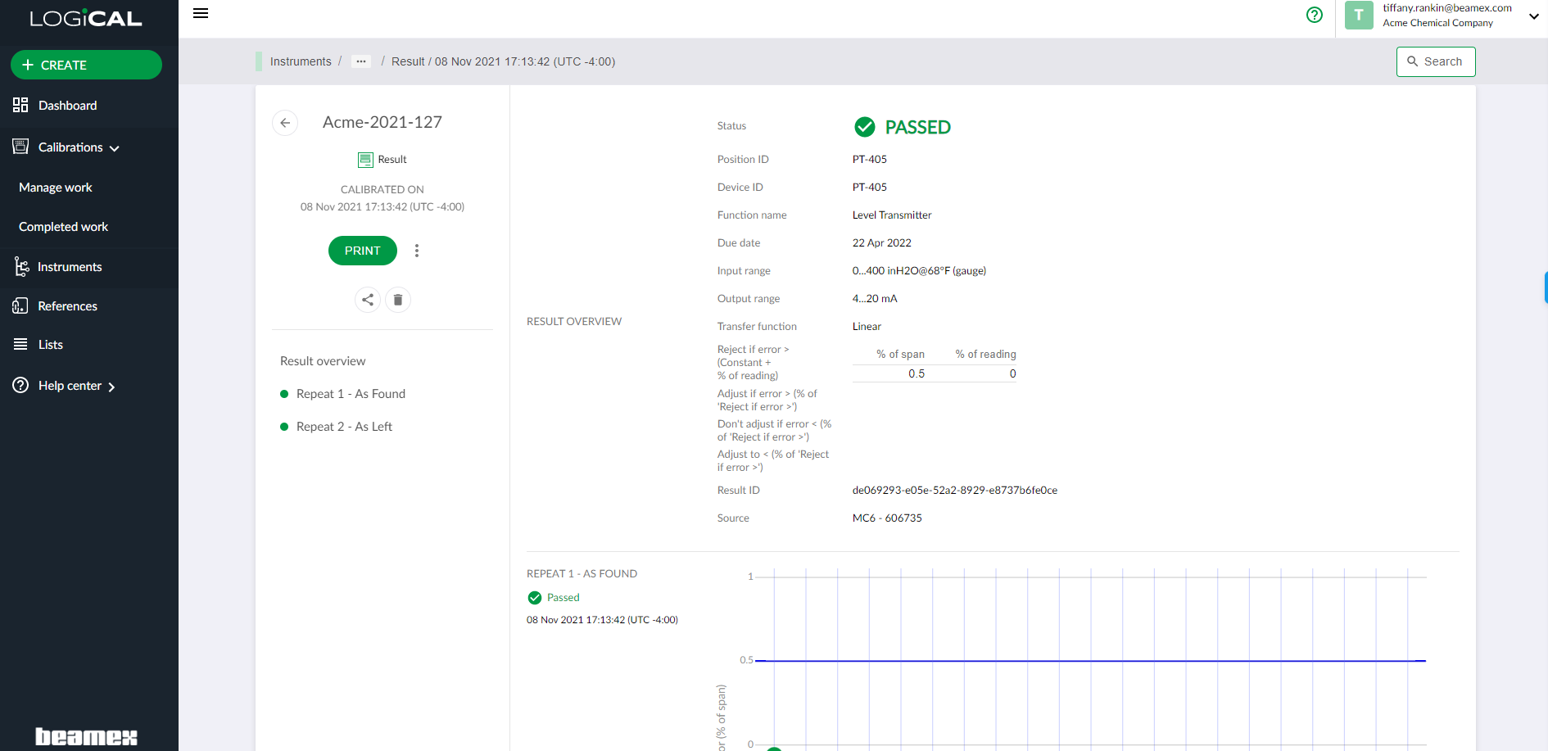Open Manage work page
The width and height of the screenshot is (1548, 751).
click(55, 188)
